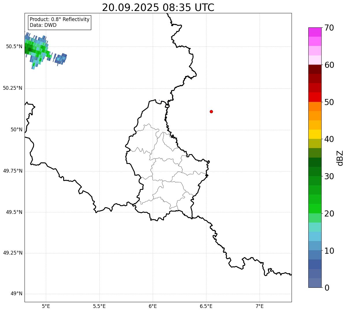Viewport: 347px width, 312px height.
Task: Pick the yellow colorbar swatch above 40
Action: (x=315, y=134)
